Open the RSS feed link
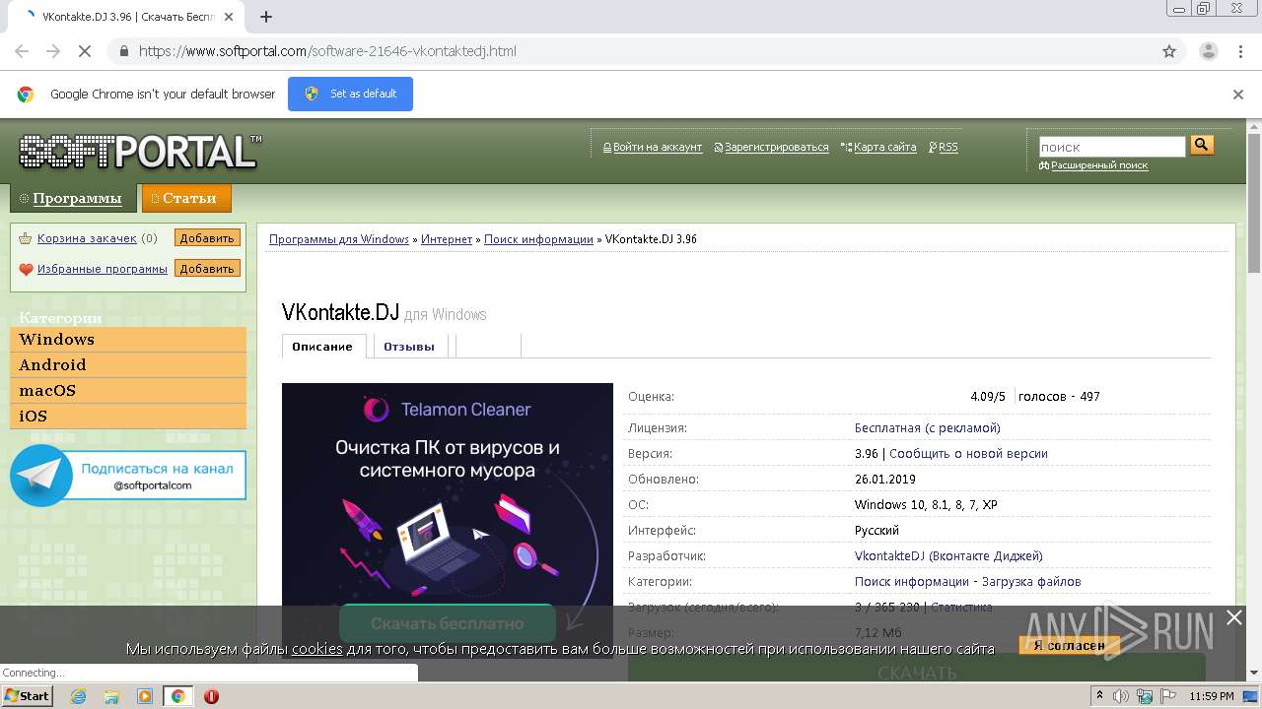This screenshot has width=1262, height=709. (947, 147)
